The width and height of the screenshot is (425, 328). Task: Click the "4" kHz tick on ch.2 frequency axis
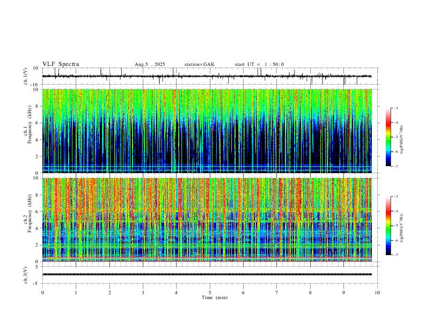pos(37,228)
